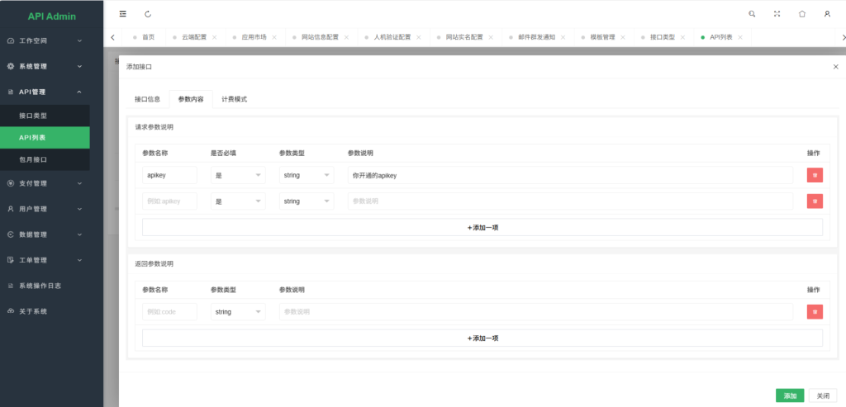The image size is (846, 407).
Task: Focus the 你开通的apikey description field
Action: click(570, 175)
